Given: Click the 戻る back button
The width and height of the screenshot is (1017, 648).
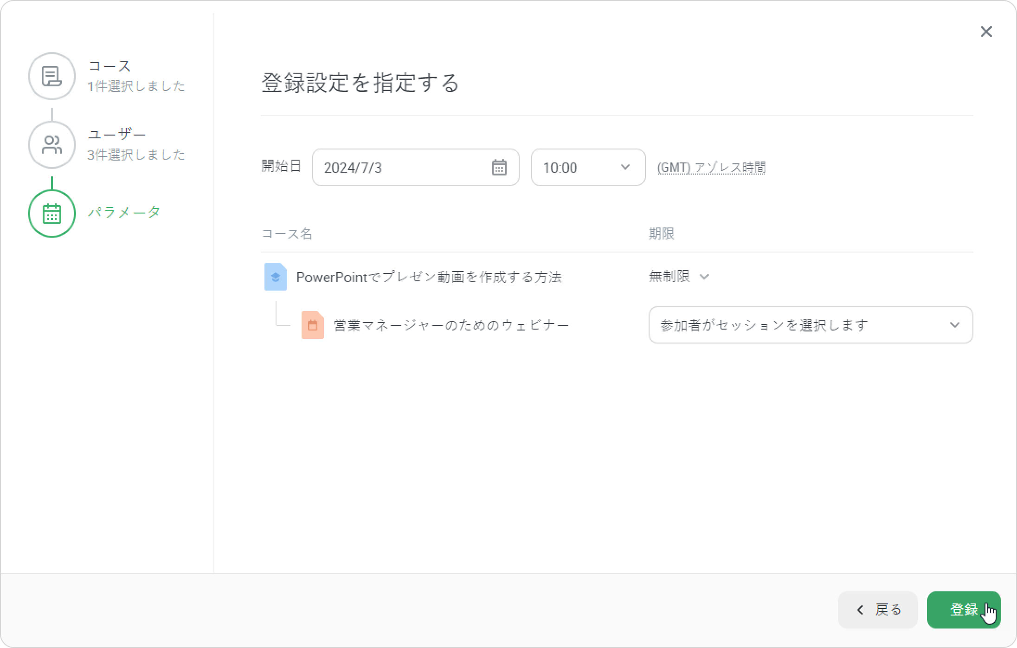Looking at the screenshot, I should [x=877, y=610].
